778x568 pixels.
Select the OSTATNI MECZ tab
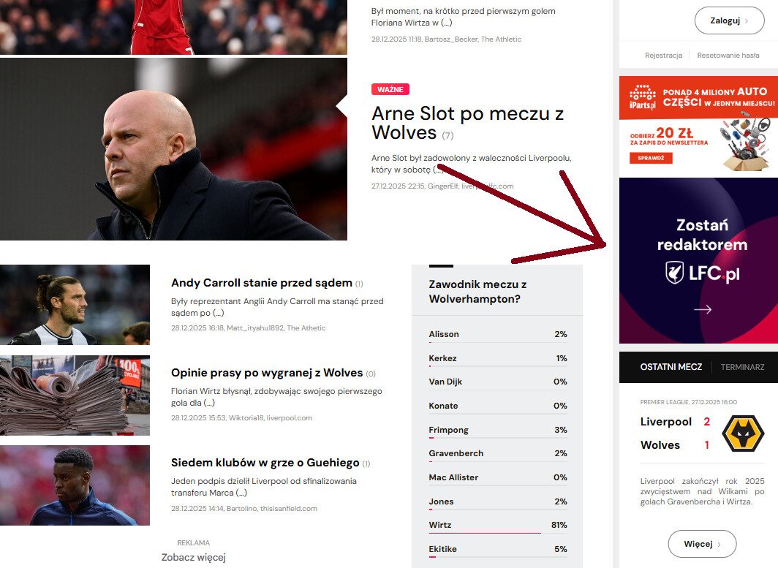point(671,367)
